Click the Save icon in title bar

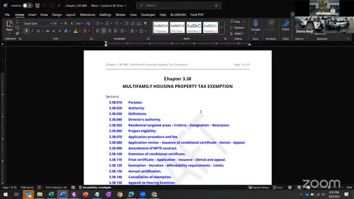tap(38, 6)
